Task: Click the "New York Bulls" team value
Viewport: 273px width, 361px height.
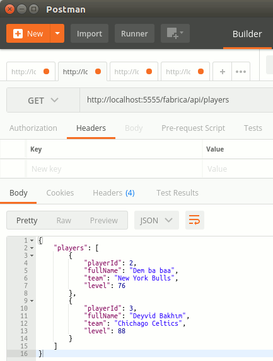Action: [144, 278]
